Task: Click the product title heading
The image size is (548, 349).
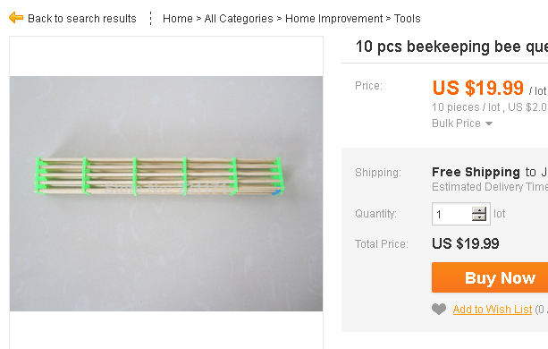Action: click(x=451, y=47)
